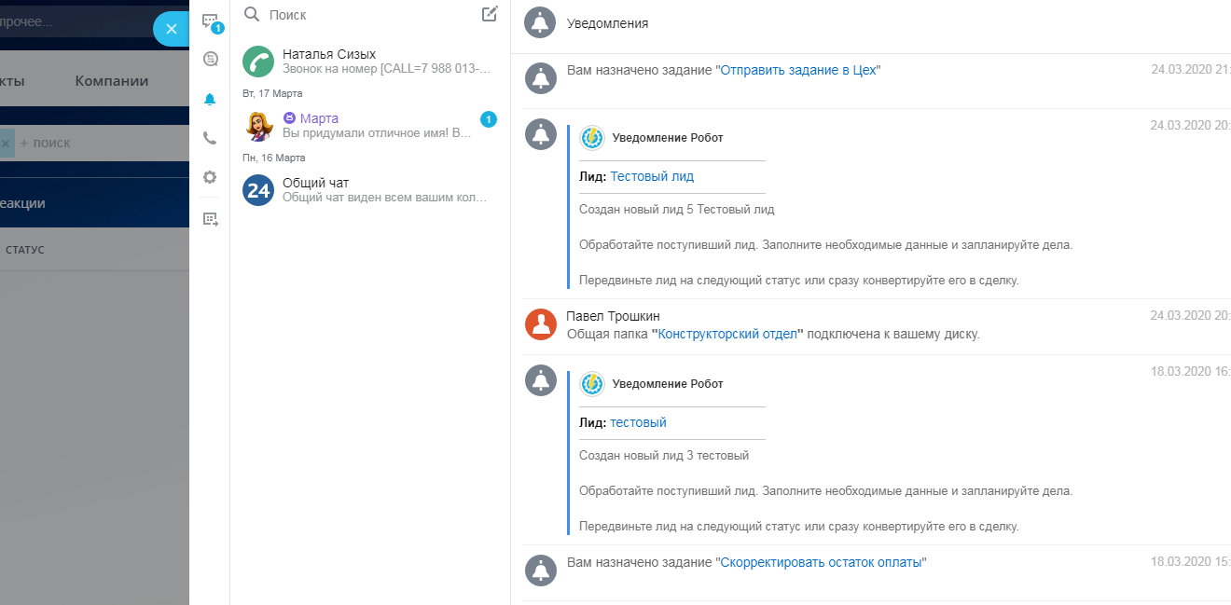
Task: Open notifications via the bell sidebar icon
Action: (210, 99)
